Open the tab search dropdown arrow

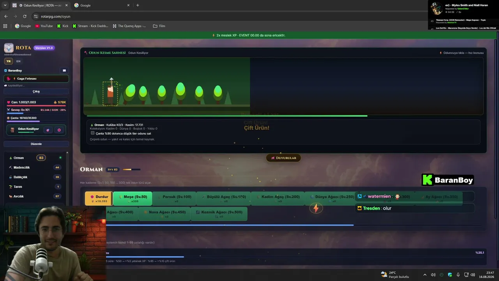pyautogui.click(x=5, y=5)
